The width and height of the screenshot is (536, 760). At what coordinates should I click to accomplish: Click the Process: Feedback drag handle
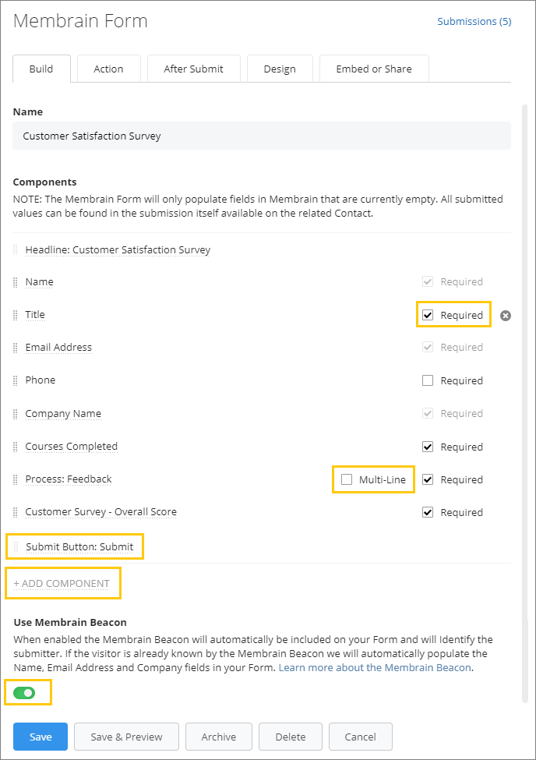[15, 479]
